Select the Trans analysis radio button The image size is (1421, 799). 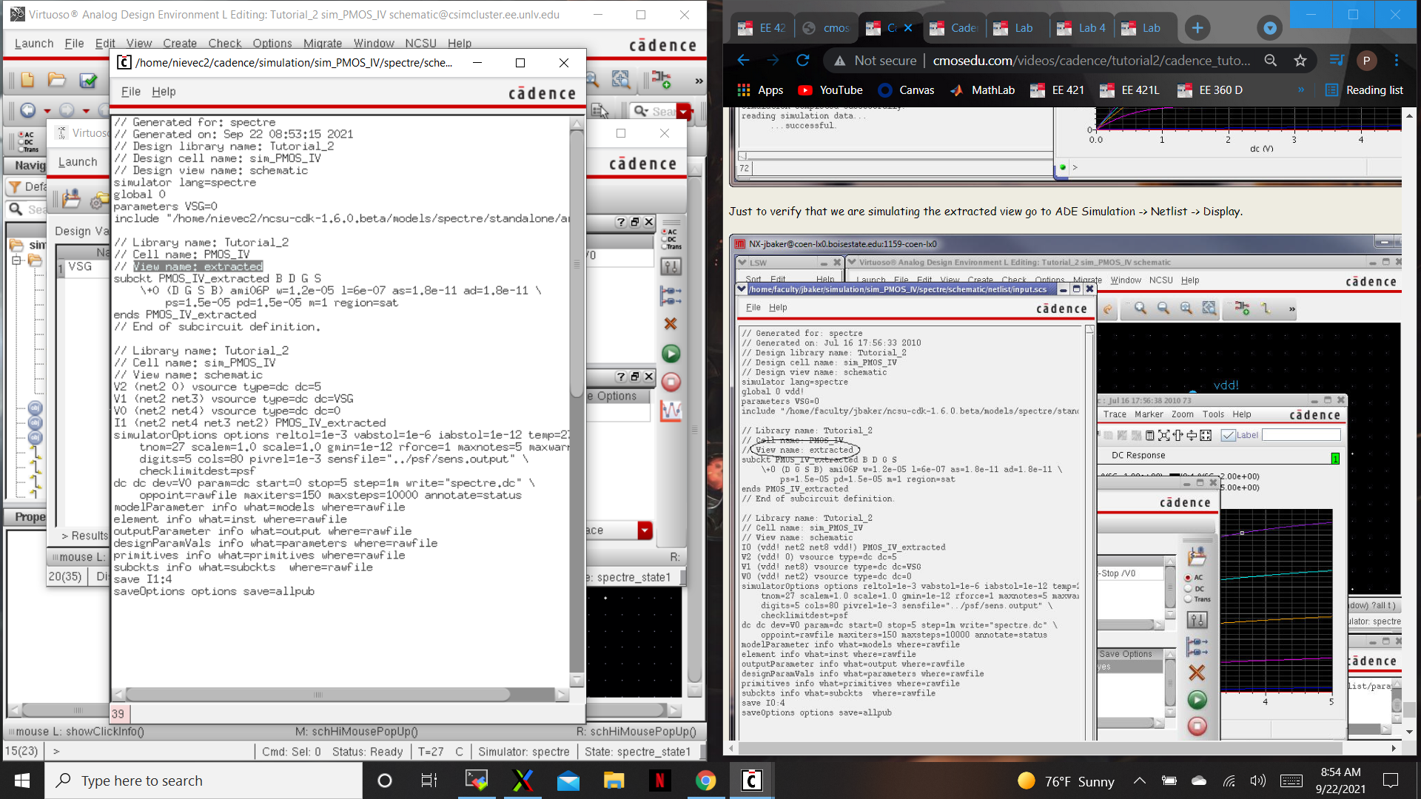(664, 246)
